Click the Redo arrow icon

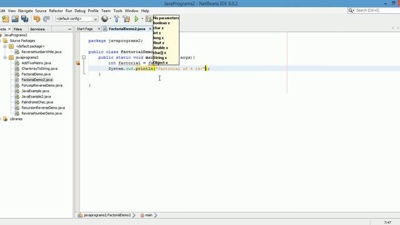(46, 19)
